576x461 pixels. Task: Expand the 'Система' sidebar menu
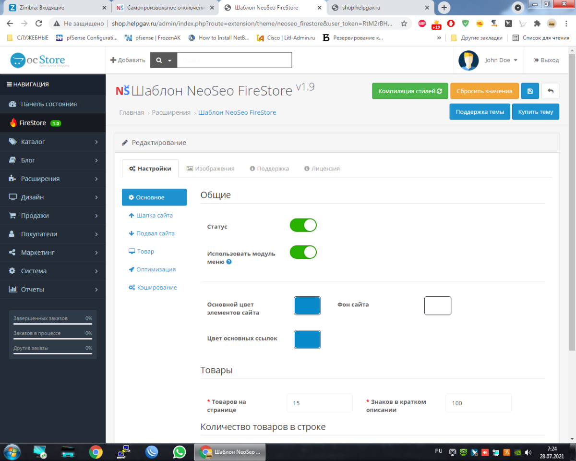pos(53,271)
